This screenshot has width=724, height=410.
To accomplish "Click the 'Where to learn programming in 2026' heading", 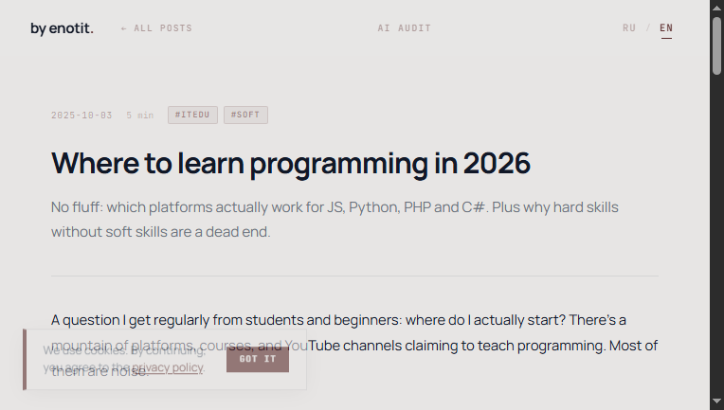I will (290, 163).
